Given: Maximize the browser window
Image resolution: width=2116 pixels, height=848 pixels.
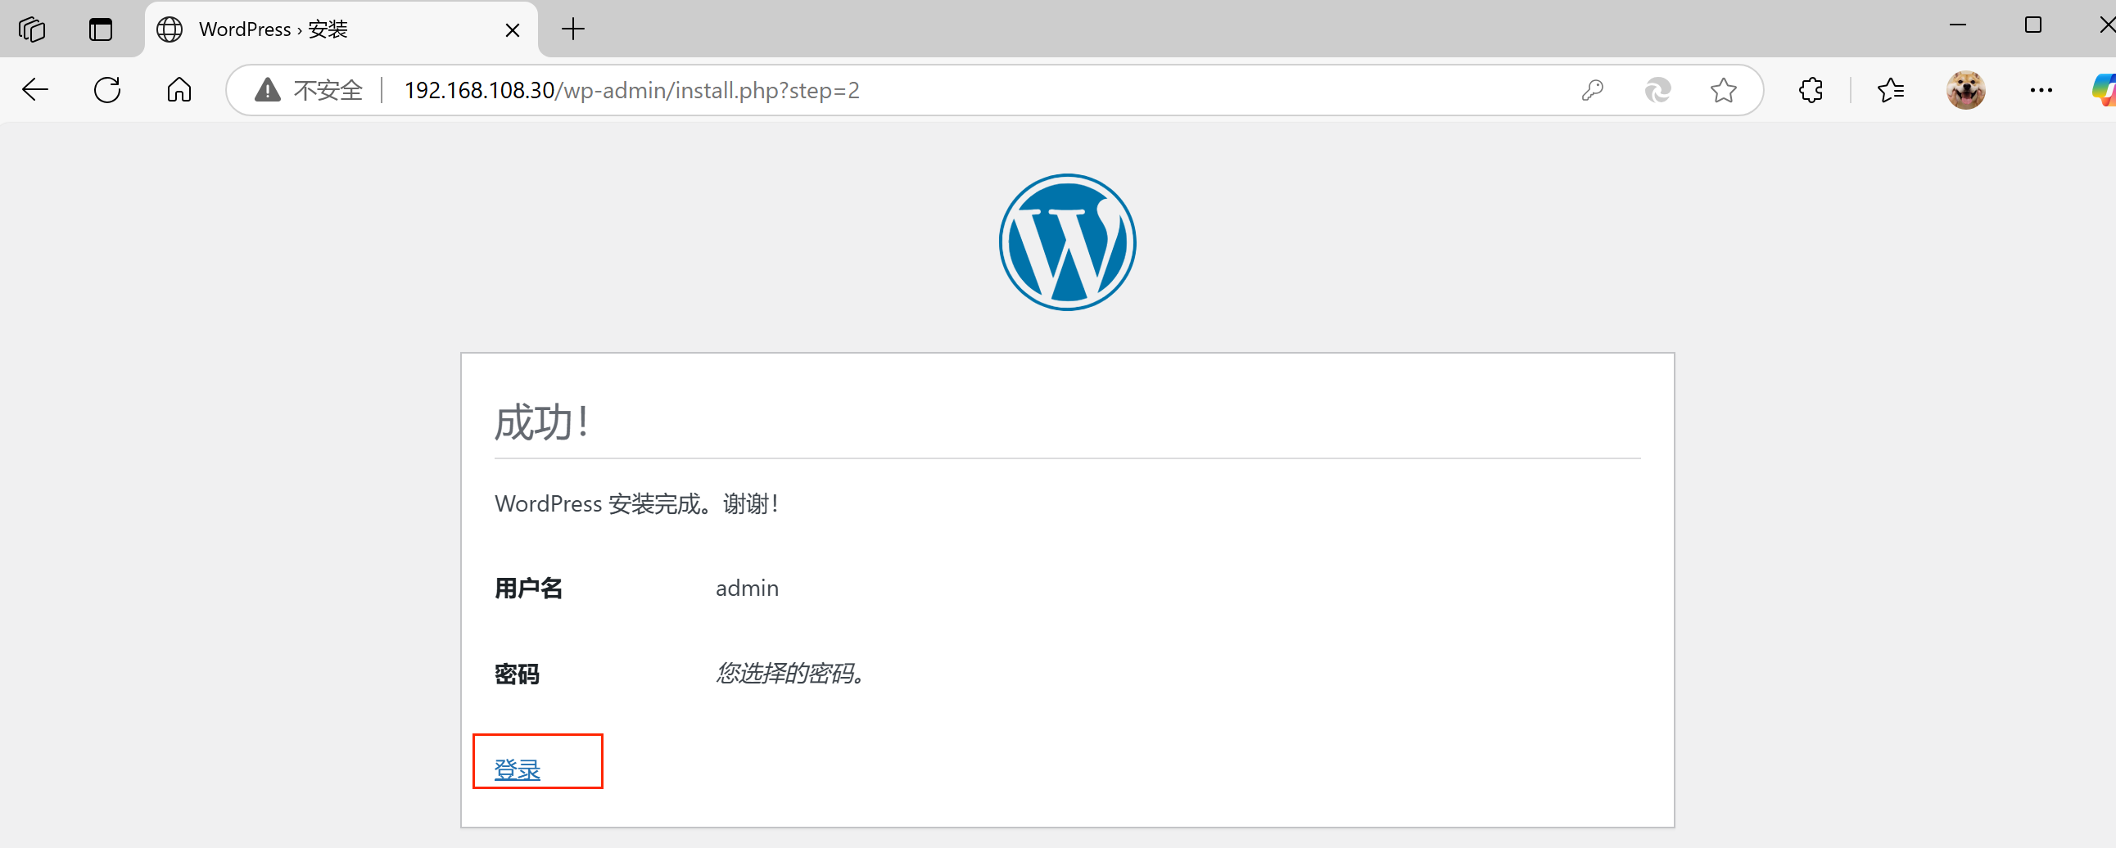Looking at the screenshot, I should (2033, 25).
